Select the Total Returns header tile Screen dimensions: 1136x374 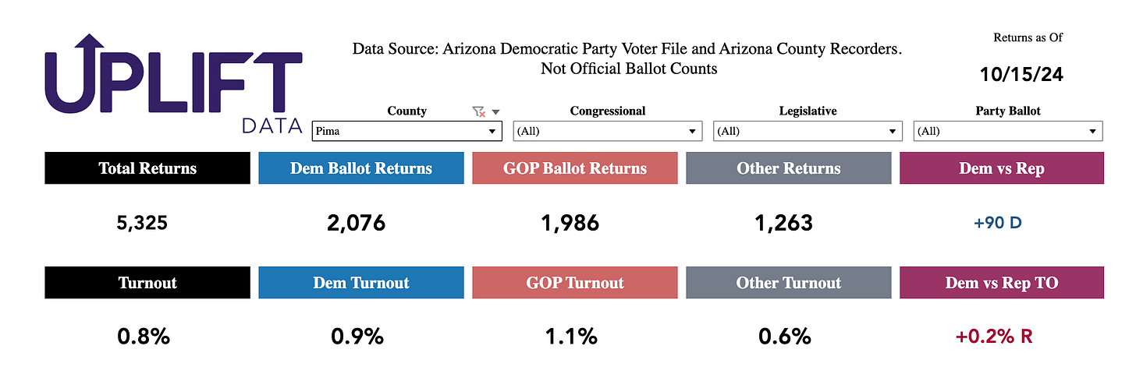147,168
